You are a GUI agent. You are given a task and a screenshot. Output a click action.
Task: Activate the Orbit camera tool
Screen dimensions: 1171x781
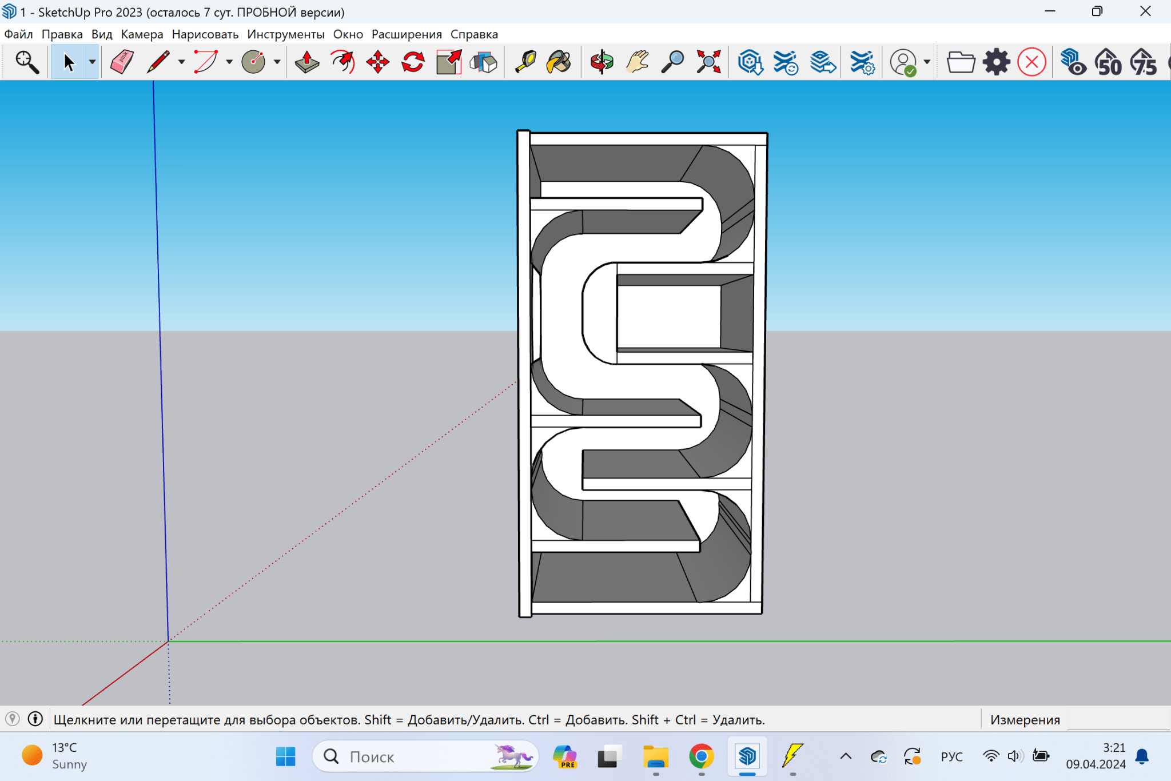(602, 62)
